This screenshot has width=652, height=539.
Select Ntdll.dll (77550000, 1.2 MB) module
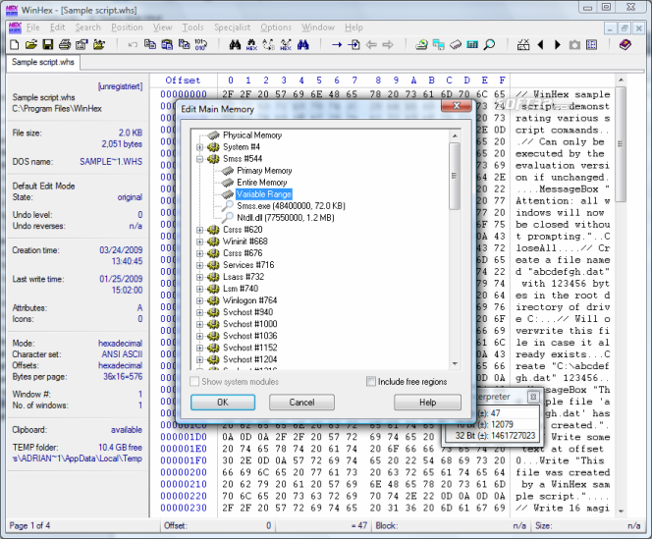[x=285, y=218]
